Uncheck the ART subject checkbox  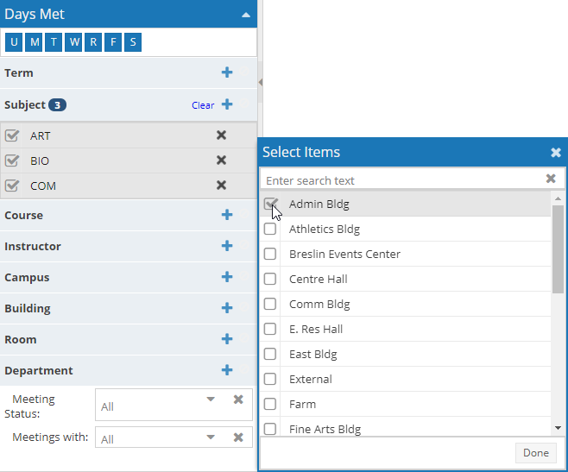pos(12,135)
